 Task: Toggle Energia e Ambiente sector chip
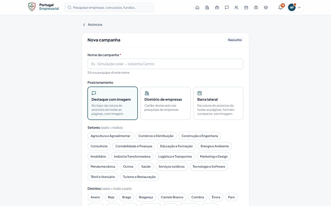tap(215, 146)
